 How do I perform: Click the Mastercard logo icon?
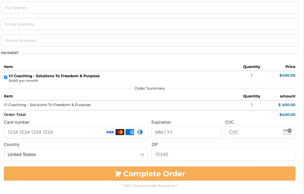tap(120, 132)
